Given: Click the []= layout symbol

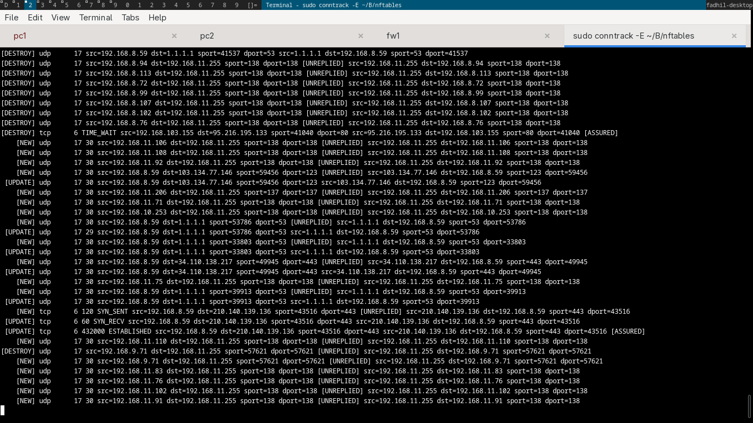Looking at the screenshot, I should pyautogui.click(x=252, y=5).
